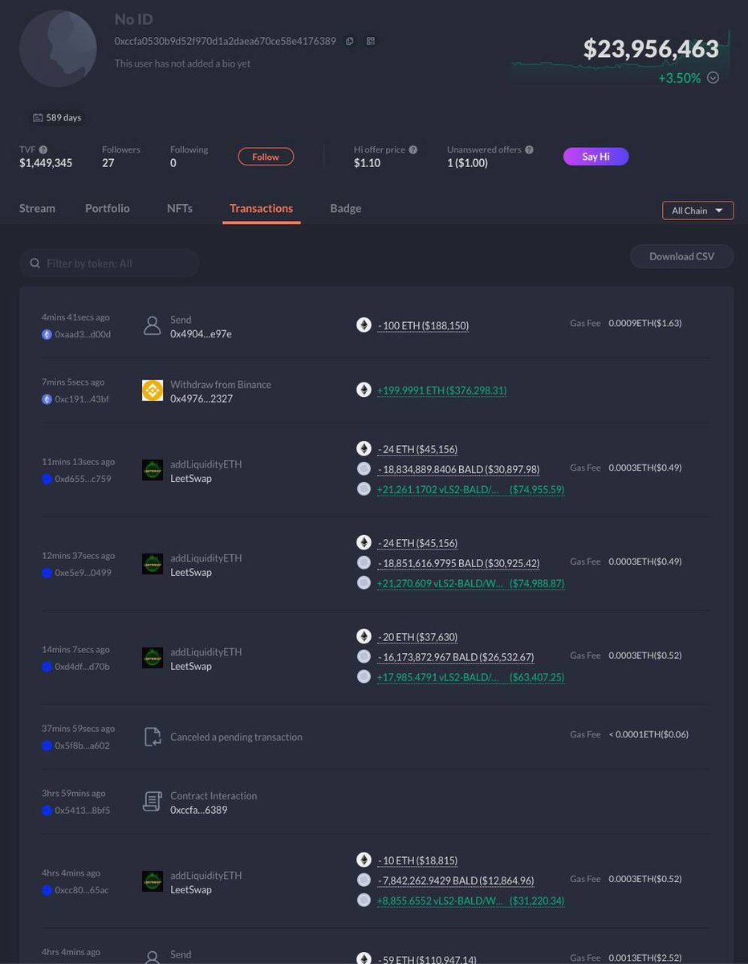748x964 pixels.
Task: Click Base chain icon beside 0xd655...c759
Action: [47, 479]
